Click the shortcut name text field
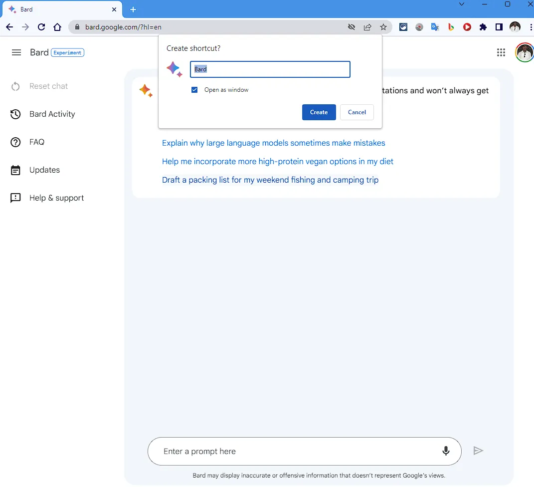Image resolution: width=534 pixels, height=487 pixels. point(270,69)
